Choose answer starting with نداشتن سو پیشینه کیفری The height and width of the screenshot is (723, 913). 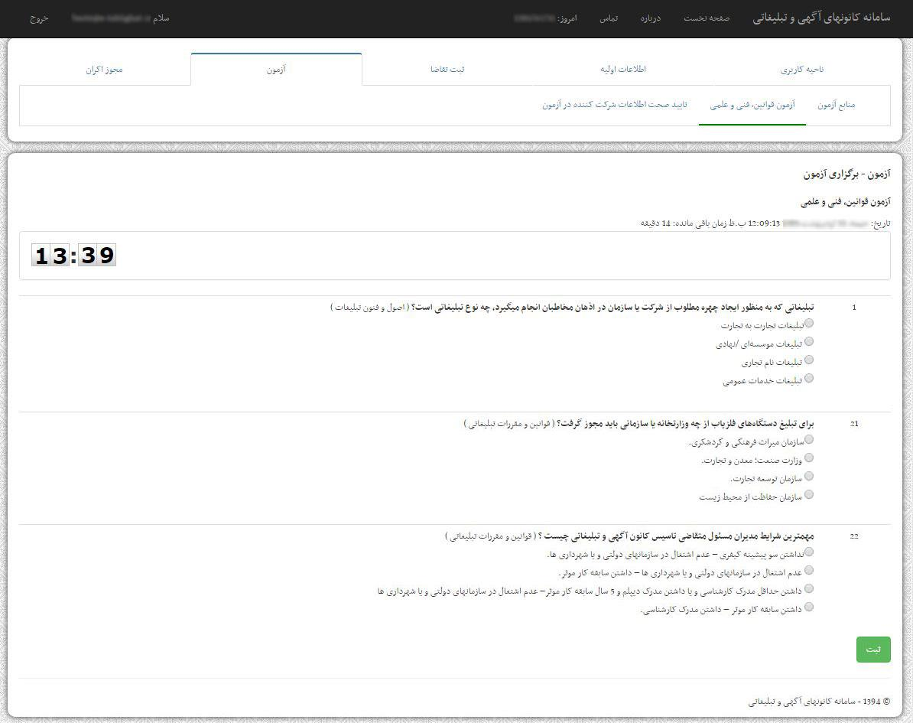tap(809, 552)
